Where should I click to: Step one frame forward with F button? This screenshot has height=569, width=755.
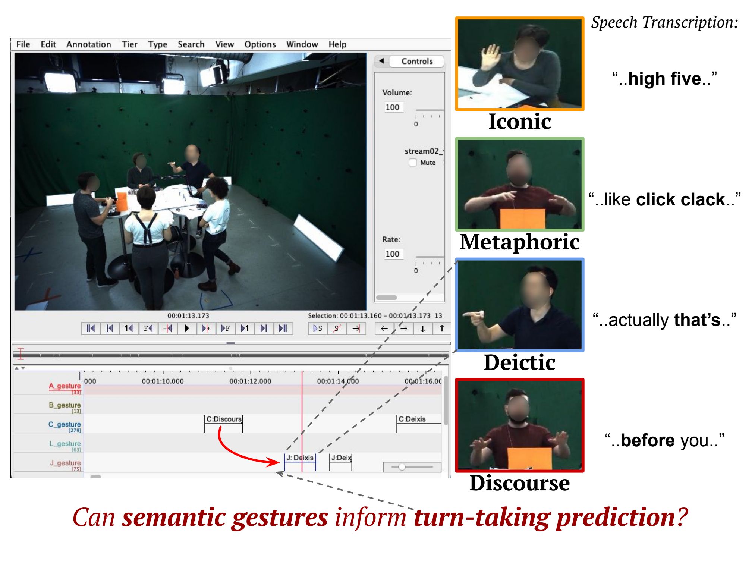coord(225,328)
